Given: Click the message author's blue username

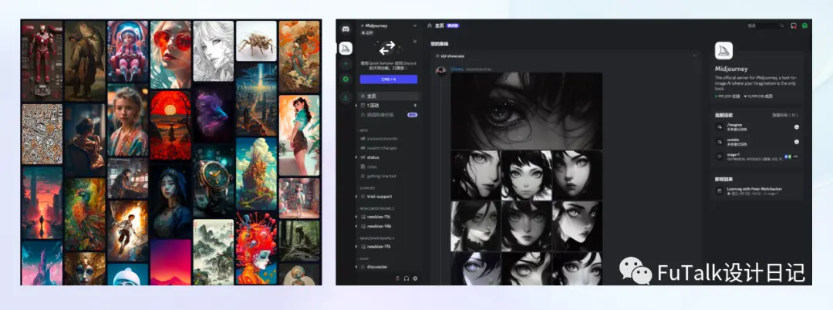Looking at the screenshot, I should coord(457,69).
